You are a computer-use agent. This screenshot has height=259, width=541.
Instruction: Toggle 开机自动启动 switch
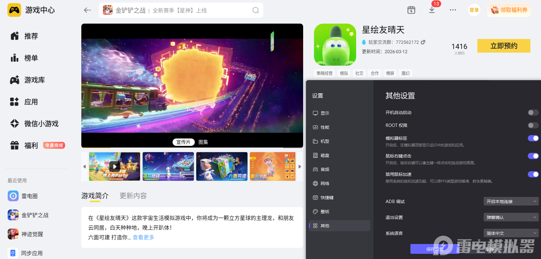point(533,113)
